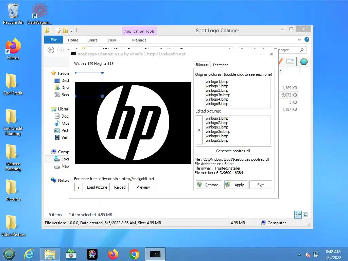Open the Home ribbon tab

pyautogui.click(x=73, y=40)
